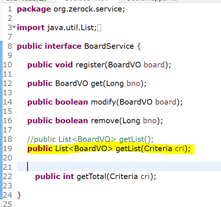This screenshot has height=207, width=221.
Task: Click 'int' keyword on line 22
Action: click(68, 176)
